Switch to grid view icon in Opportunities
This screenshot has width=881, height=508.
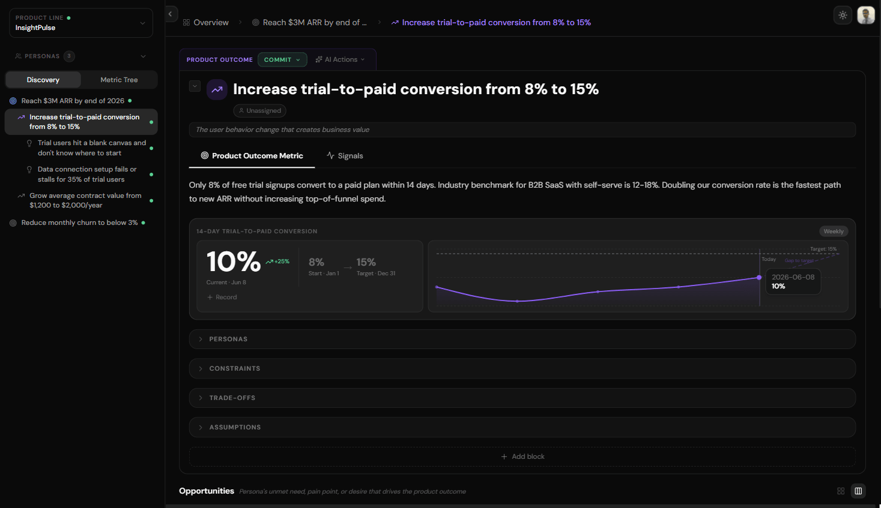pos(841,491)
